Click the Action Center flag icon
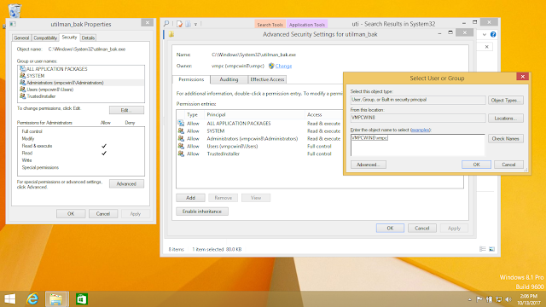 pos(479,299)
